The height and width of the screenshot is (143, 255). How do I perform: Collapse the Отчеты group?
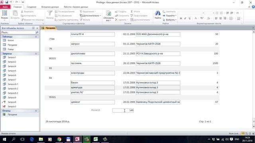click(36, 111)
